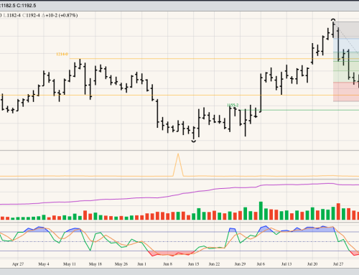Select the "Jul 6" date axis label

click(261, 264)
